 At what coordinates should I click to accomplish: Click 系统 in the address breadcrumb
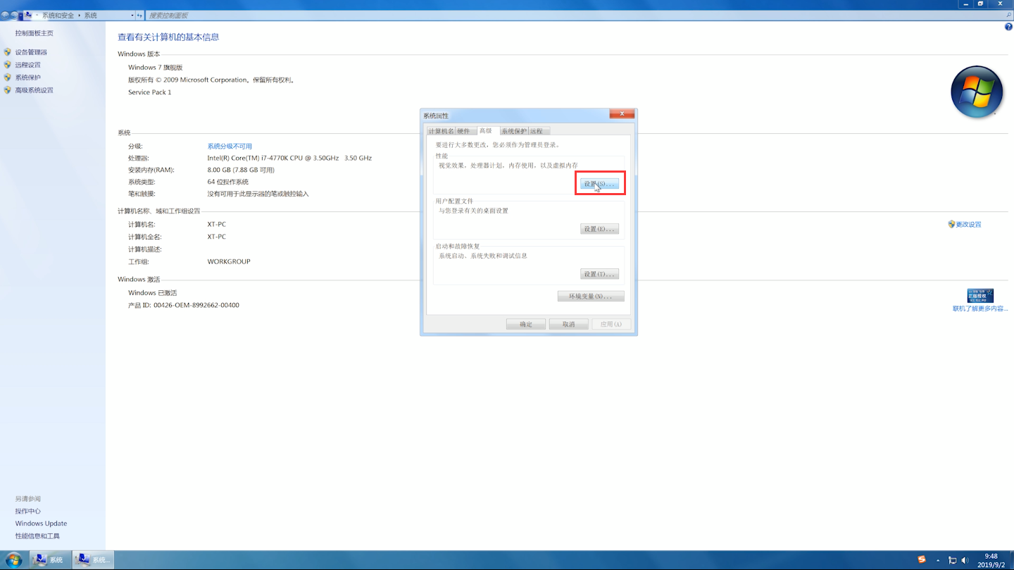click(x=91, y=16)
